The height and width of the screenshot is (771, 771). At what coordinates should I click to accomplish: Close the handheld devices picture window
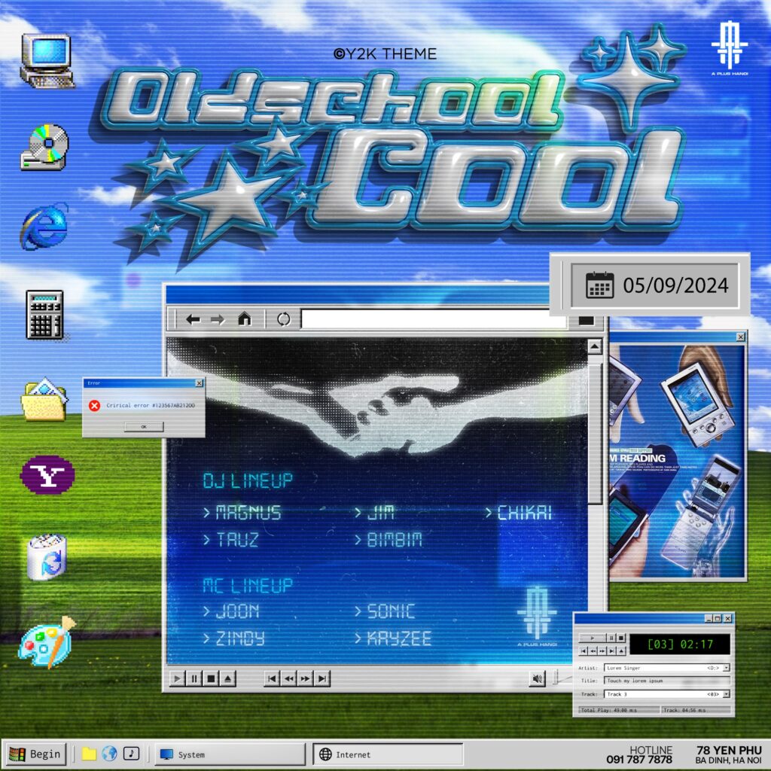pyautogui.click(x=741, y=337)
